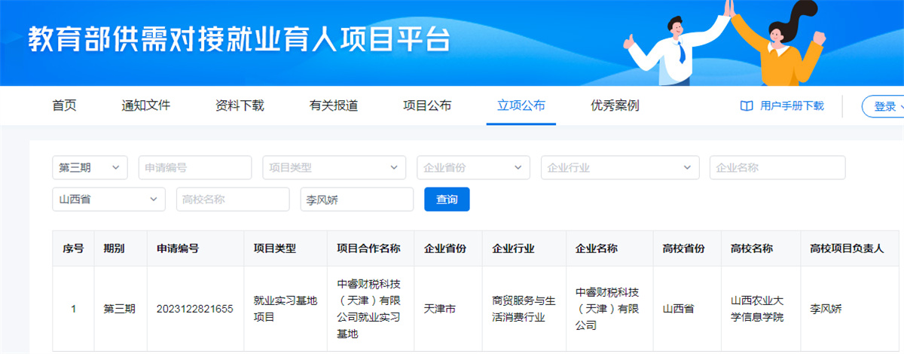Screen dimensions: 904x354
Task: Click the 申请编号 input field
Action: tap(195, 168)
